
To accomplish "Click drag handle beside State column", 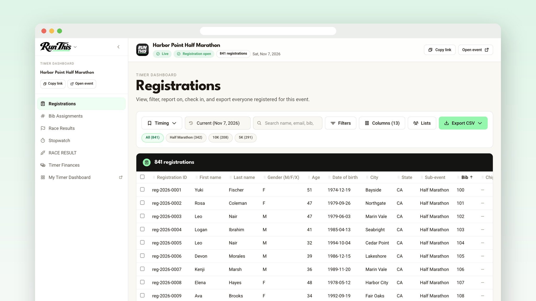I will pos(399,177).
